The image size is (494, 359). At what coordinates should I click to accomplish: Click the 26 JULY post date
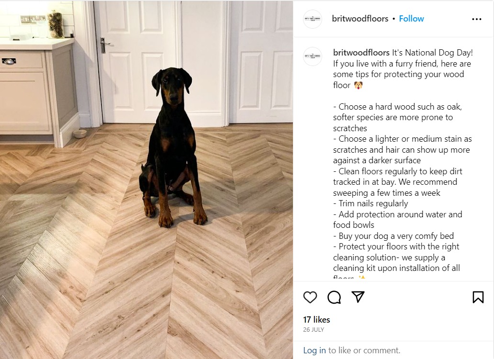(x=314, y=330)
